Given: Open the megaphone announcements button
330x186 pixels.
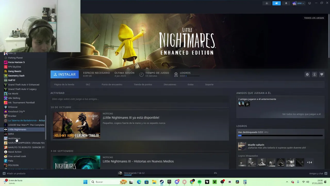Looking at the screenshot, I should pyautogui.click(x=276, y=3).
